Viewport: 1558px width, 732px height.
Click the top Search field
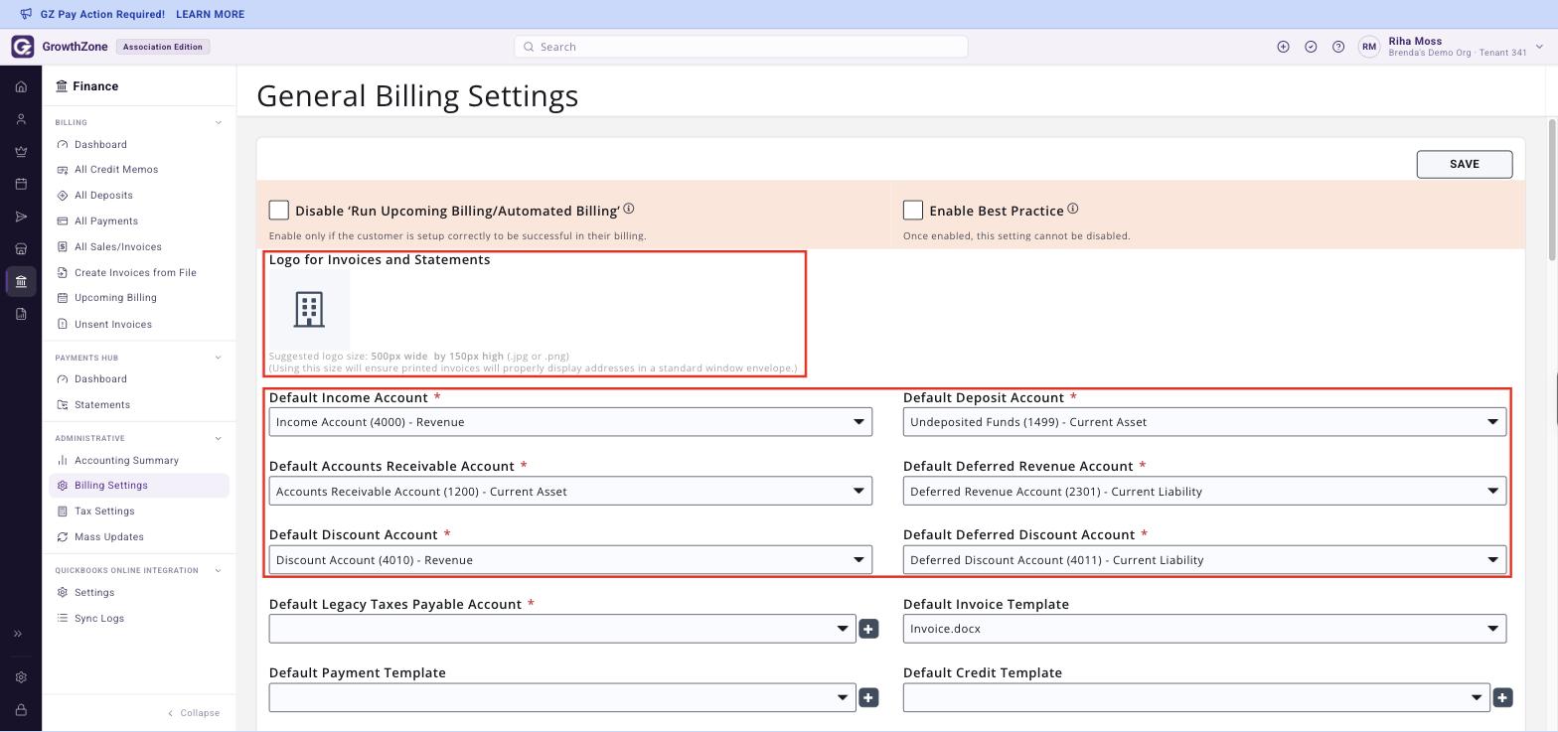tap(741, 47)
